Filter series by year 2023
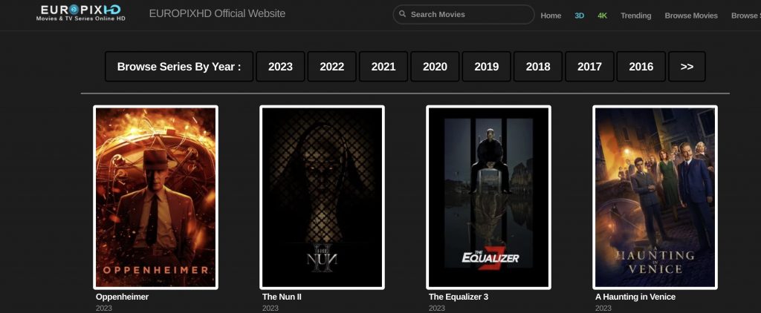The image size is (761, 313). (280, 67)
